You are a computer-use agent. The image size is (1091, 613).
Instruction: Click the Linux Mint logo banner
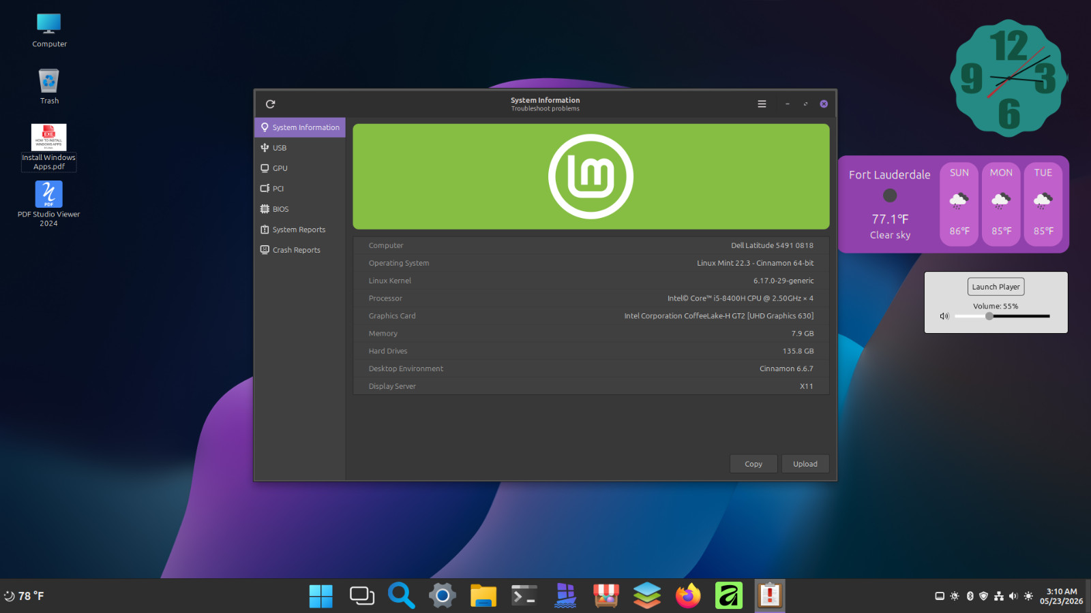(591, 176)
